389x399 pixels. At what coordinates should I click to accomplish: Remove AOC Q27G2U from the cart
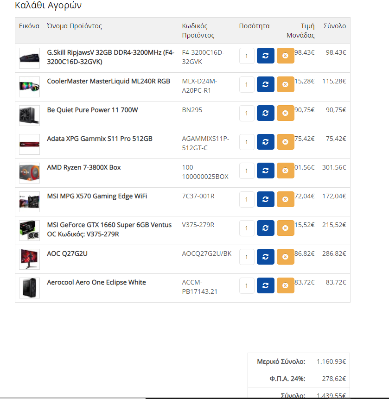(x=286, y=257)
